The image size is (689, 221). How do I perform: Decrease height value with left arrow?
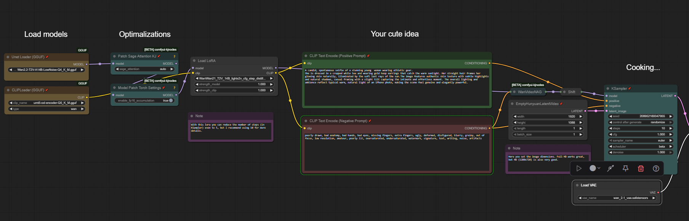[515, 122]
